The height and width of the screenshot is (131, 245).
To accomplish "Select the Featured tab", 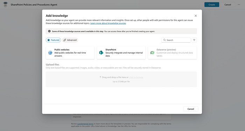I will (53, 40).
